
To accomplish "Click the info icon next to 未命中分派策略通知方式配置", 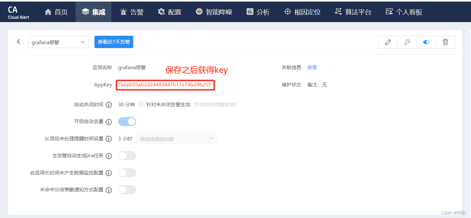I will click(x=109, y=190).
